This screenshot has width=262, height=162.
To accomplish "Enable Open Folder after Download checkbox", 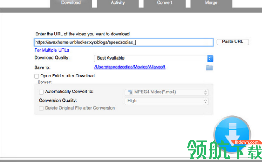I will click(37, 76).
